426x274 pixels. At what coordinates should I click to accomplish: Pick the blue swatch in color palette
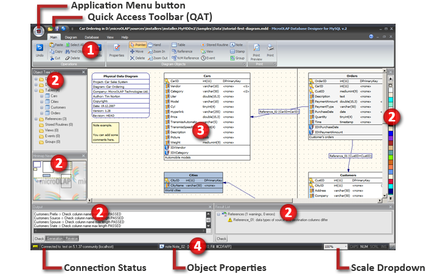pos(391,133)
